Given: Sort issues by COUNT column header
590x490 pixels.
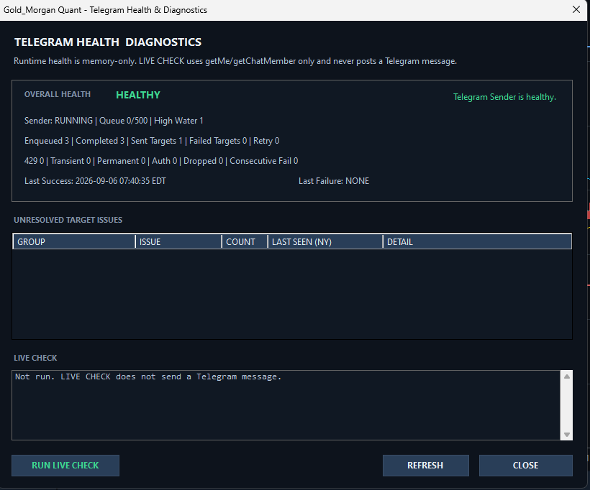Looking at the screenshot, I should [245, 241].
